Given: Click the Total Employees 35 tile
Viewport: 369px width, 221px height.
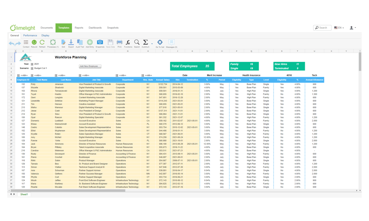Looking at the screenshot, I should tap(192, 66).
